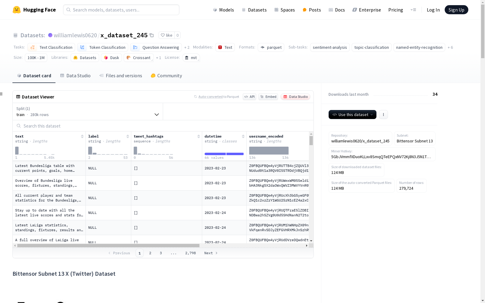This screenshot has width=485, height=303.
Task: Click the williamlewis0620 owner link
Action: tap(75, 35)
